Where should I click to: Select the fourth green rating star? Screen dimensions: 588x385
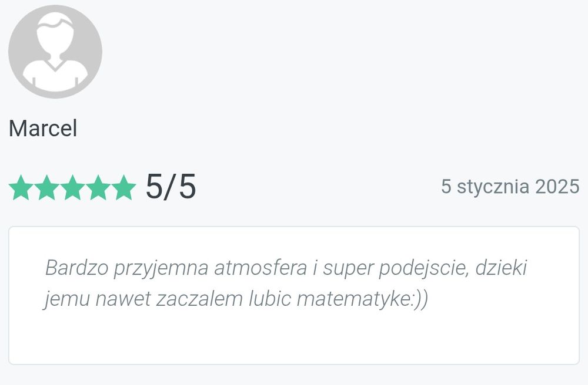click(98, 187)
